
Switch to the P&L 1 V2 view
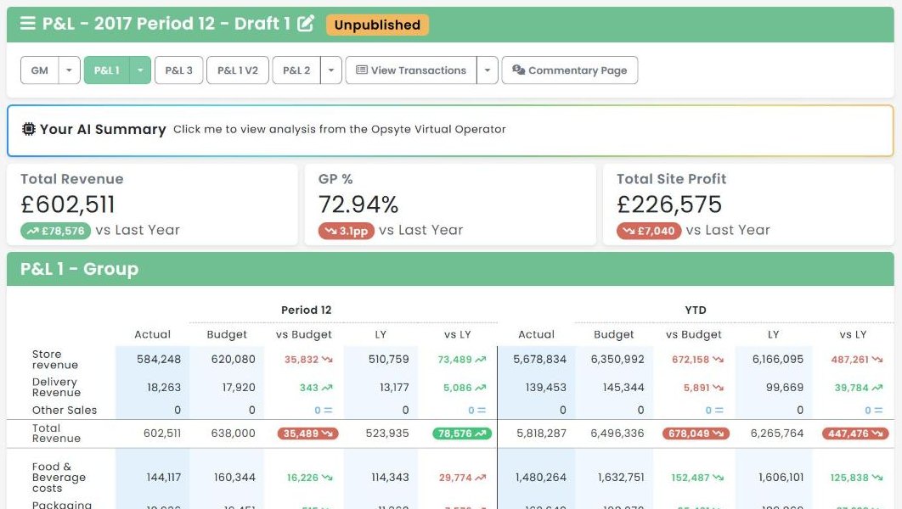coord(238,70)
